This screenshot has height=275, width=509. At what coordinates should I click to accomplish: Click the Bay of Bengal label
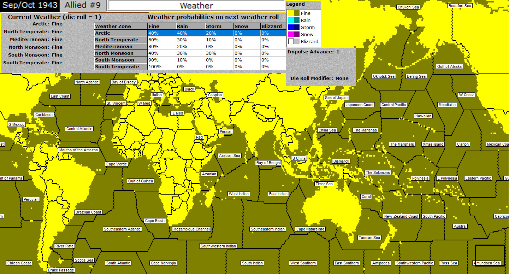268,163
